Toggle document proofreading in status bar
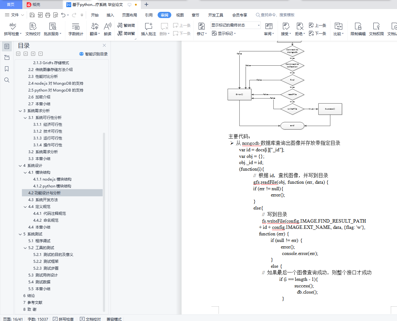Image resolution: width=397 pixels, height=321 pixels. click(90, 319)
